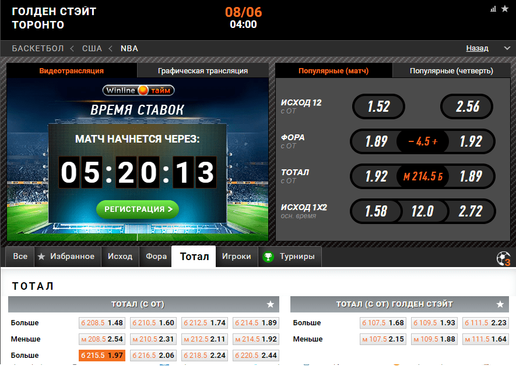Open the Игроки markets tab
The width and height of the screenshot is (516, 366).
[236, 256]
